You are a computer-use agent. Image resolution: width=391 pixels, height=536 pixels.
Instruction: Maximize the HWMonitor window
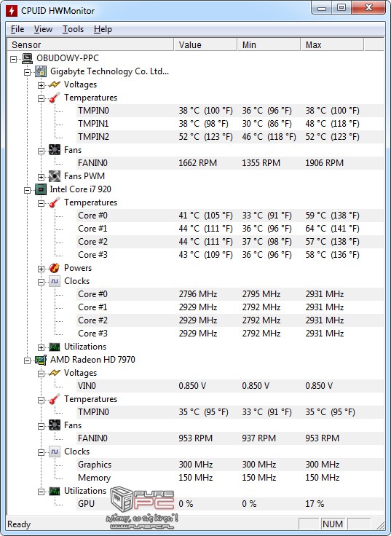tap(341, 8)
